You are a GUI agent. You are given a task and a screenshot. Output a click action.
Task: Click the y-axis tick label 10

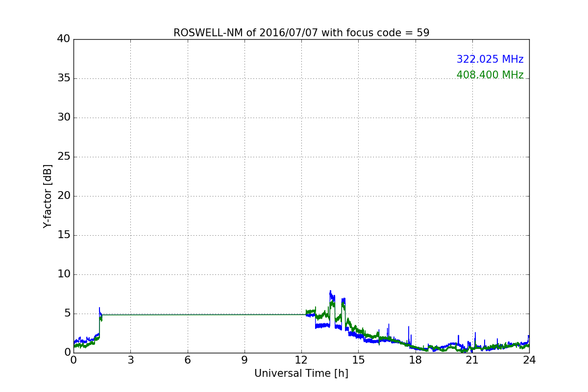64,274
